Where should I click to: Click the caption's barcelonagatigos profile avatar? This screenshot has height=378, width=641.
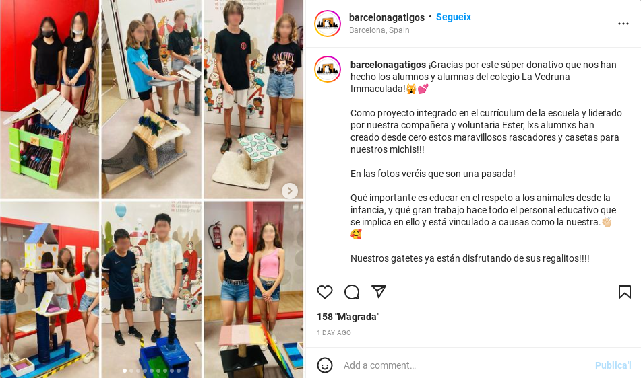[328, 69]
